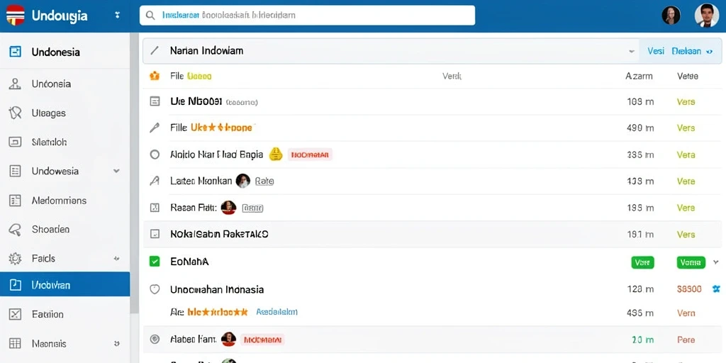This screenshot has width=726, height=363.
Task: Open the man's profile avatar in the header
Action: pyautogui.click(x=707, y=16)
